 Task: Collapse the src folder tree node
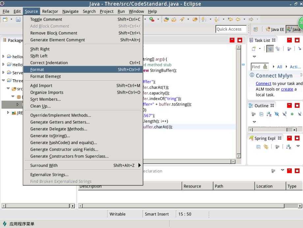tap(8, 89)
